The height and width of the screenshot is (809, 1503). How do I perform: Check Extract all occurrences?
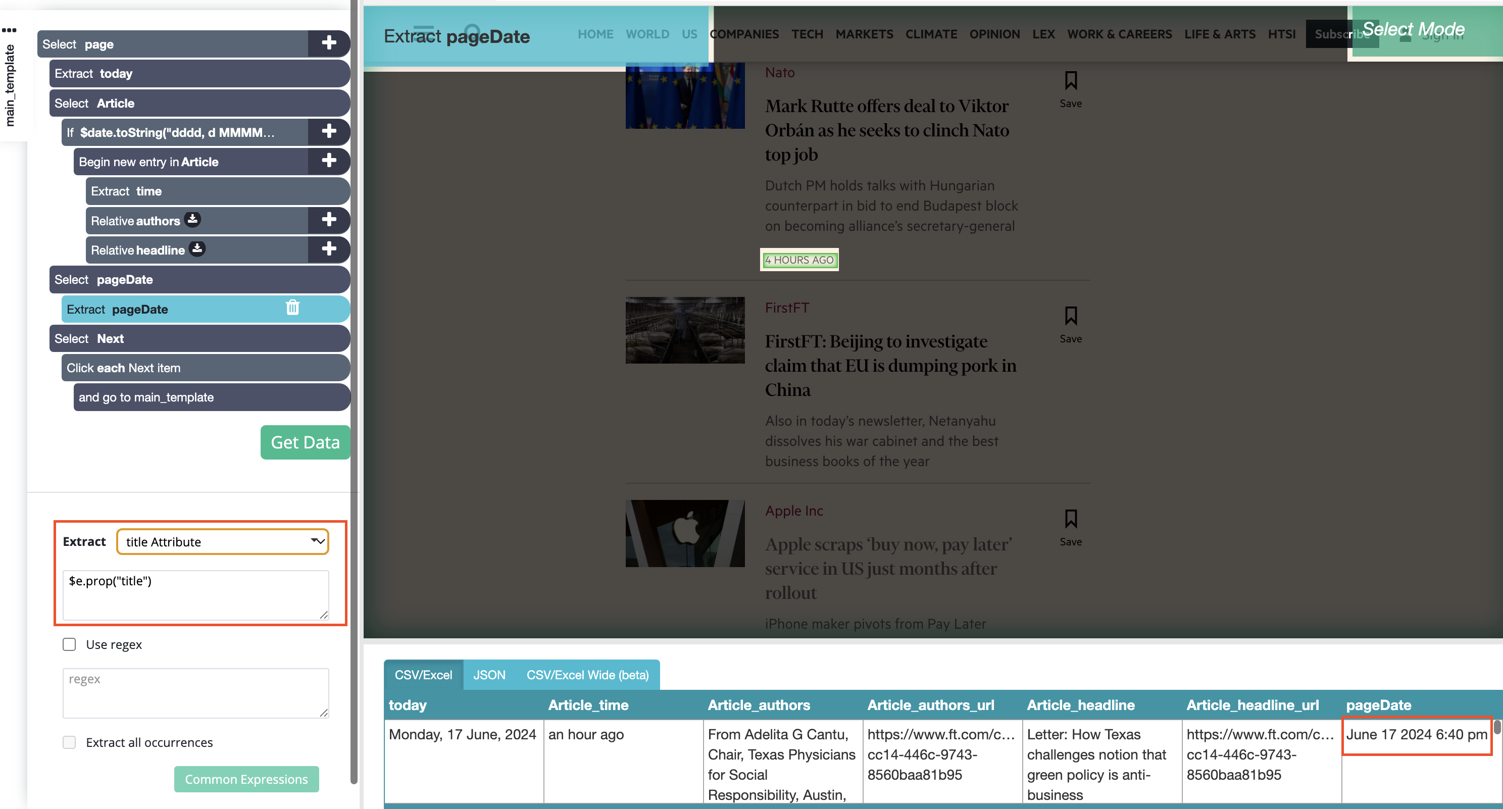(x=69, y=742)
